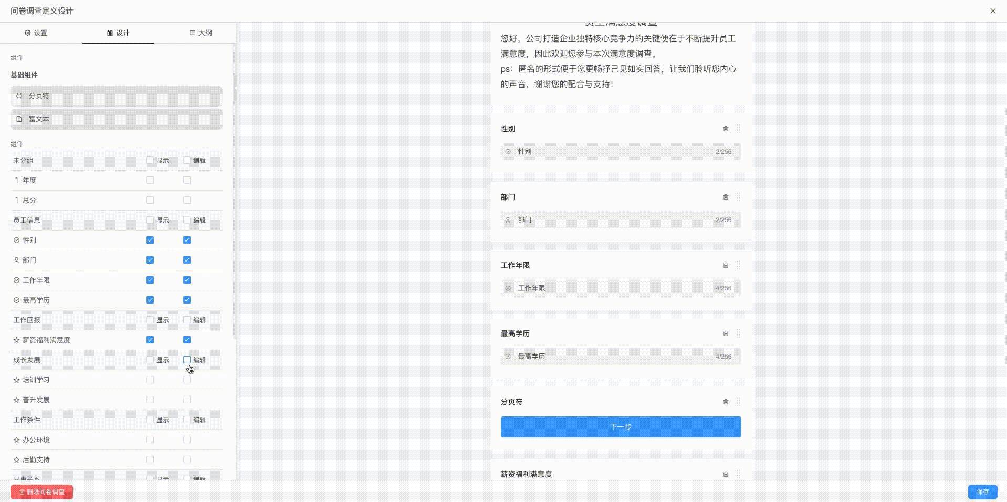
Task: Click the drag handle beside the 薪资福利满意度 card
Action: click(x=739, y=474)
